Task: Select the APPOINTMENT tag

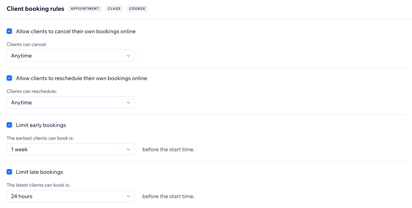Action: coord(85,9)
